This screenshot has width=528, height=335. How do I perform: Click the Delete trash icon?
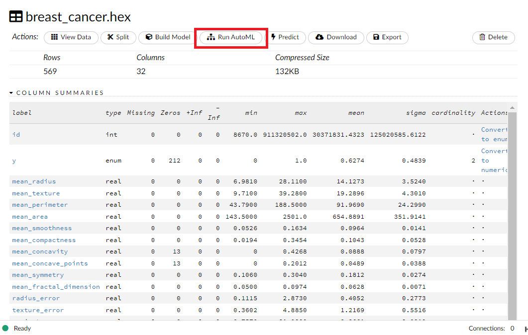tap(482, 37)
